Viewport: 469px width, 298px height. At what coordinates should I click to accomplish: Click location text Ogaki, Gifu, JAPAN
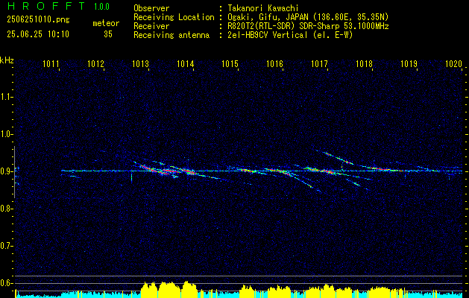[x=269, y=17]
